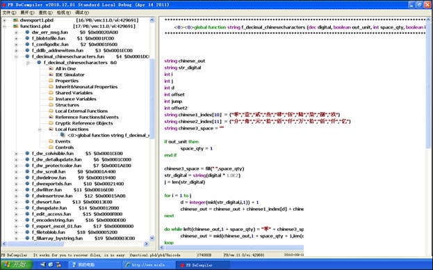Collapse the f_decimal_chinesecharacters.fun node
This screenshot has width=433, height=270.
16,56
